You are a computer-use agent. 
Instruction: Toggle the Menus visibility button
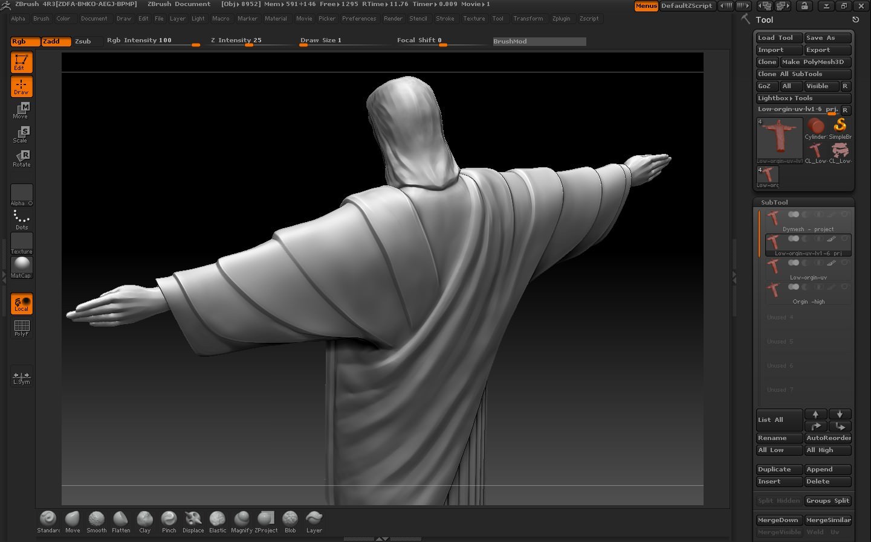[x=646, y=5]
